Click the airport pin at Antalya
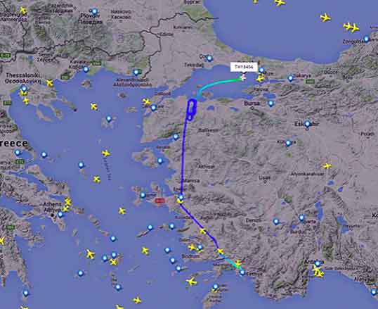This screenshot has height=309, width=378. [x=318, y=263]
